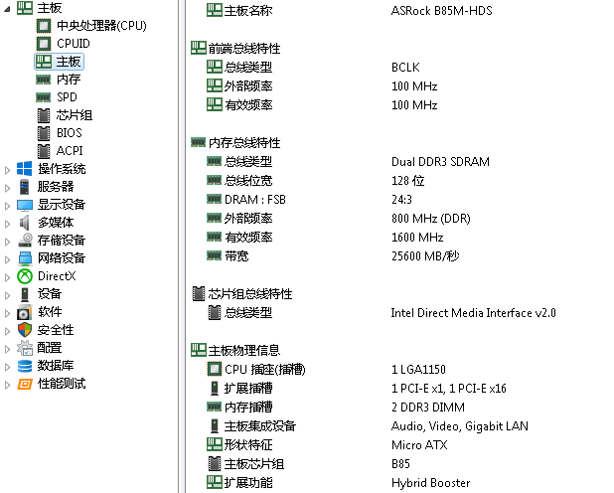614x493 pixels.
Task: Expand the 数据库 tree node arrow
Action: tap(7, 367)
